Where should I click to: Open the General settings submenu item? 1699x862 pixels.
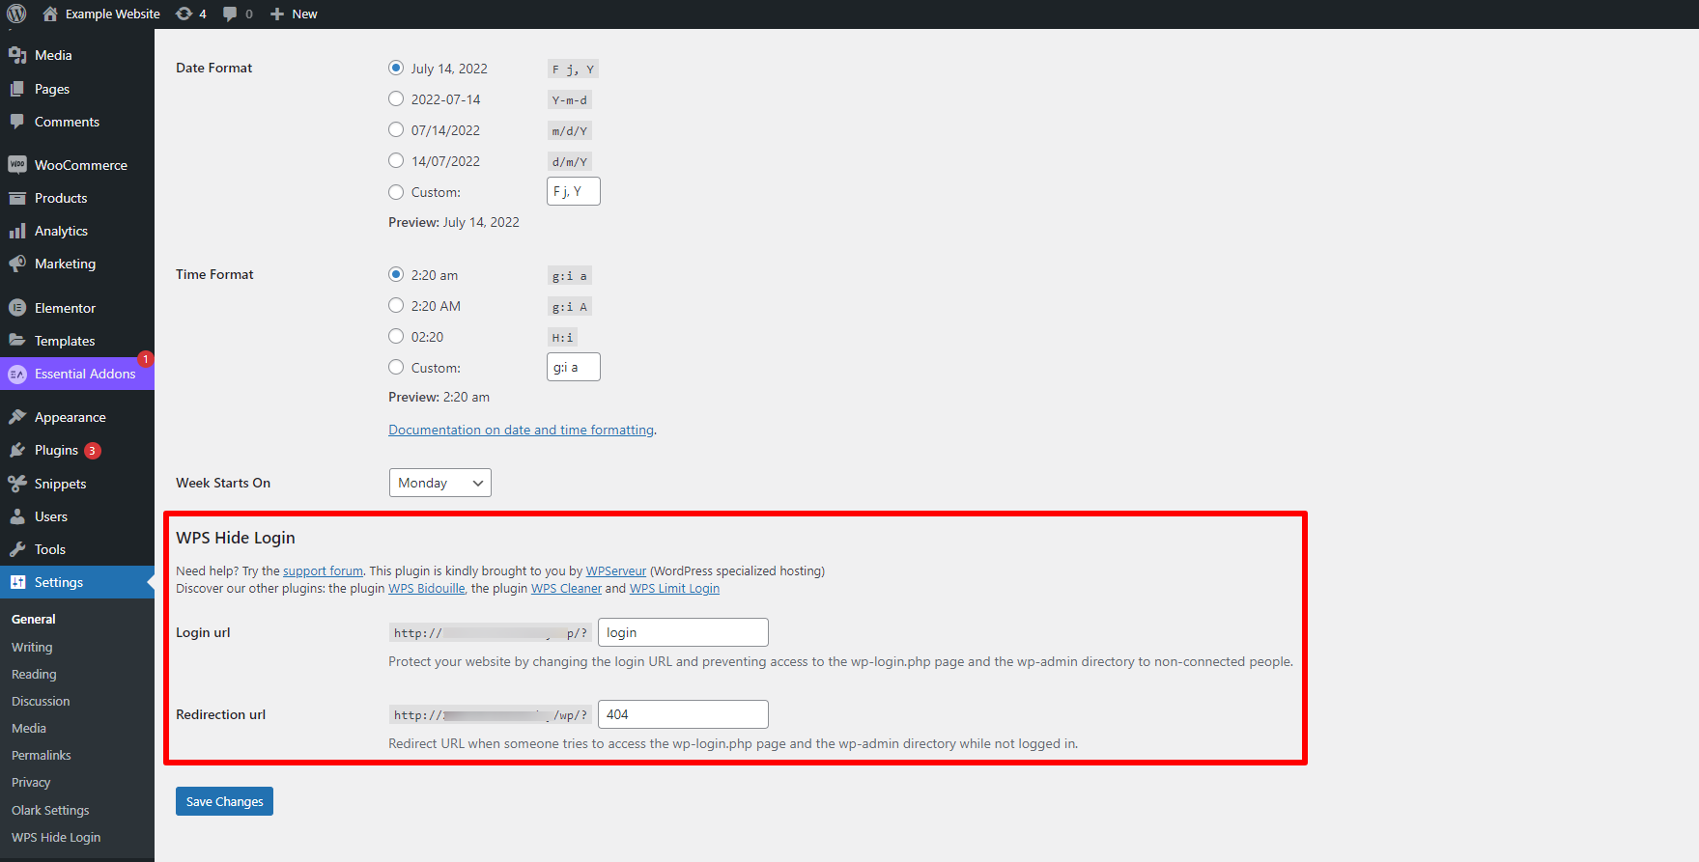tap(34, 619)
